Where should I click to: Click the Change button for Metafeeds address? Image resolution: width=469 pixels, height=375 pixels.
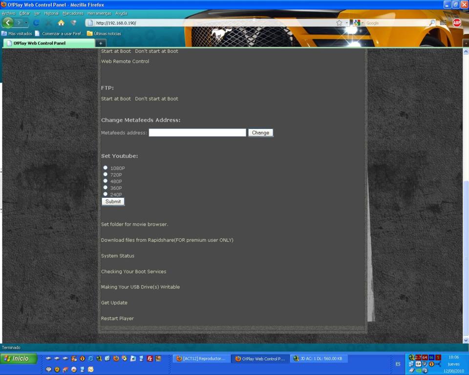coord(260,133)
